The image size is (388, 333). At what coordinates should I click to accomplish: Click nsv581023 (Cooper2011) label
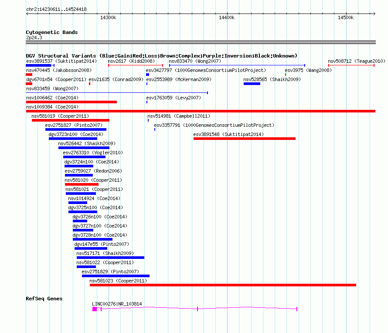click(118, 281)
